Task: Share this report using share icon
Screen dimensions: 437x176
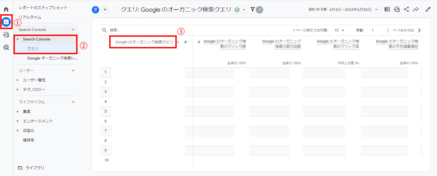Action: click(x=406, y=9)
